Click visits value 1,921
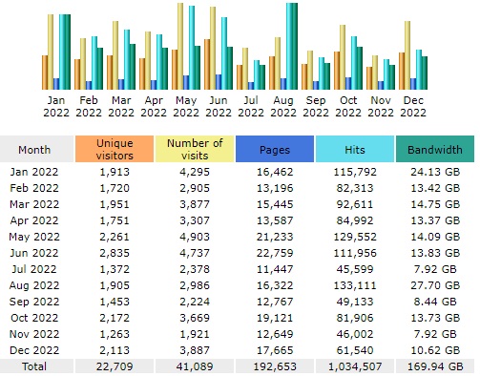480x376 pixels. tap(195, 334)
